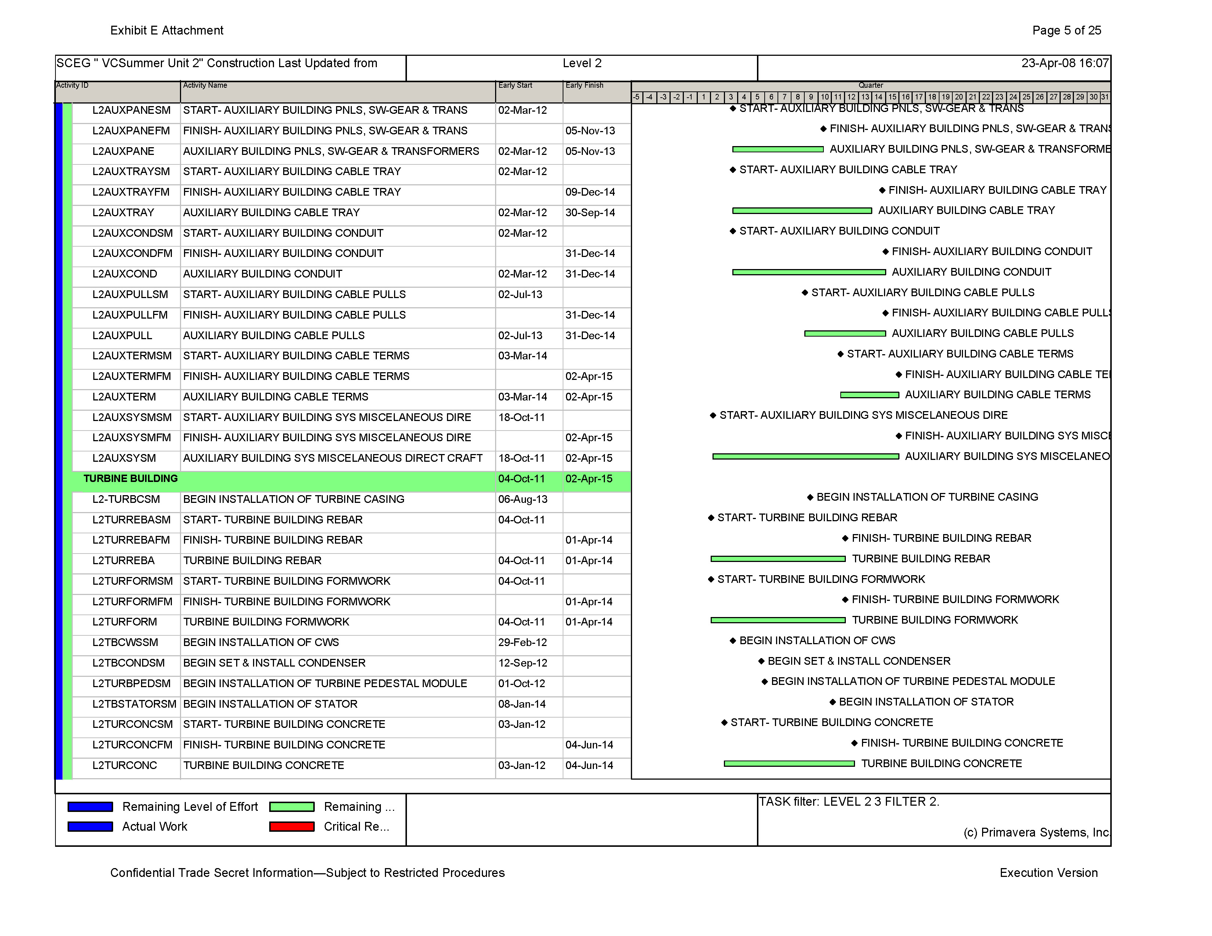1212x936 pixels.
Task: Click the Actual Work blue legend swatch
Action: pyautogui.click(x=90, y=827)
